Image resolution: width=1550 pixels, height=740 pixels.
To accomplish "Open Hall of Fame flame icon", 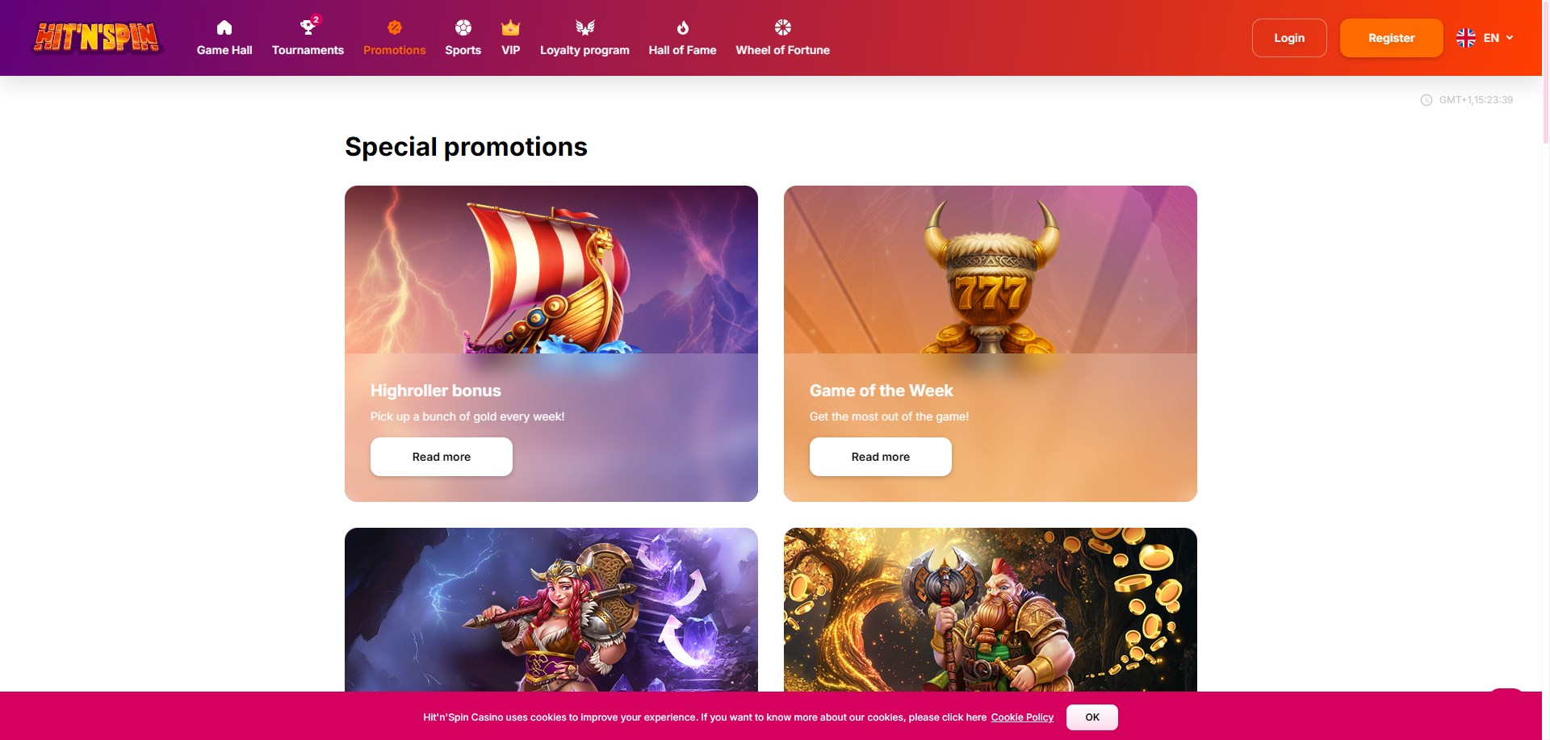I will coord(683,27).
